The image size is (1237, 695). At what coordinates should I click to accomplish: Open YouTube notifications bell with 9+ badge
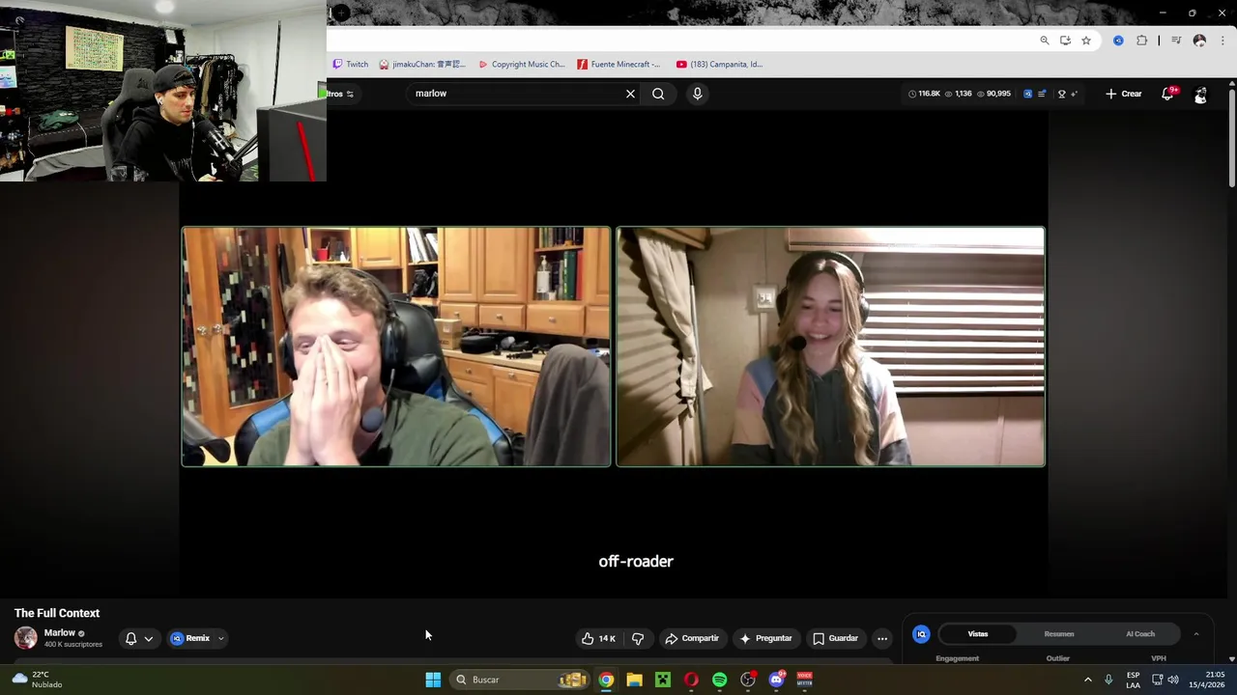[1168, 94]
